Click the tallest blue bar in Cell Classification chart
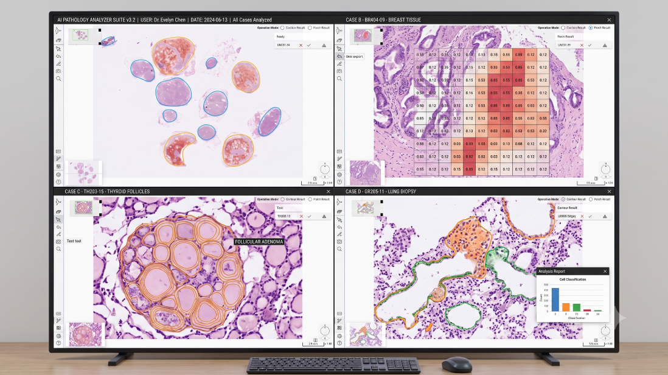 point(555,299)
